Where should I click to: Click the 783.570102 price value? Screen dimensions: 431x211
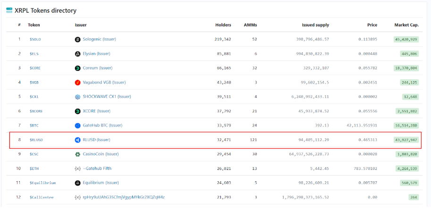366,169
